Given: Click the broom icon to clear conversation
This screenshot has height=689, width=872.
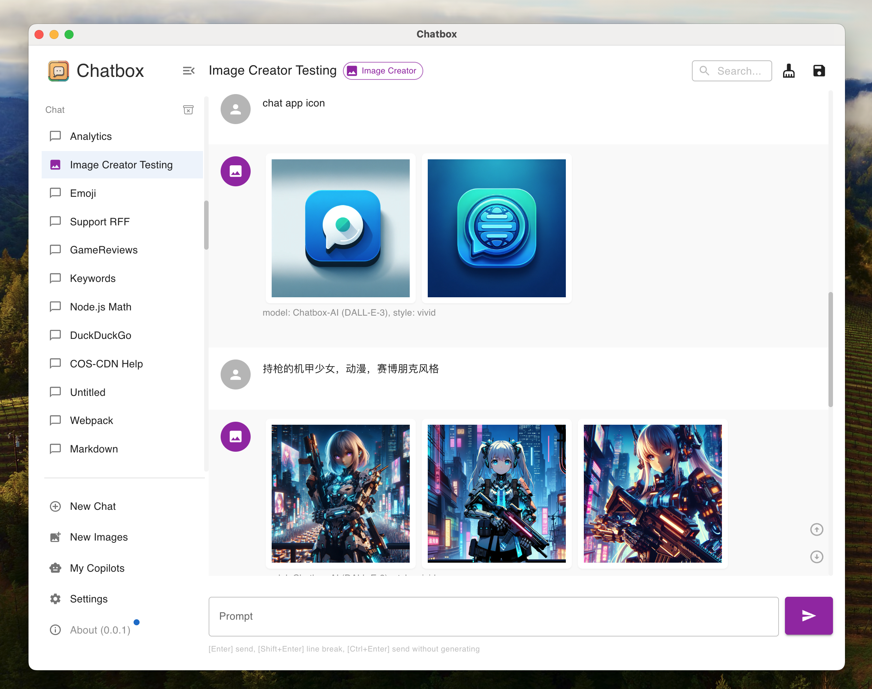Looking at the screenshot, I should click(x=788, y=70).
